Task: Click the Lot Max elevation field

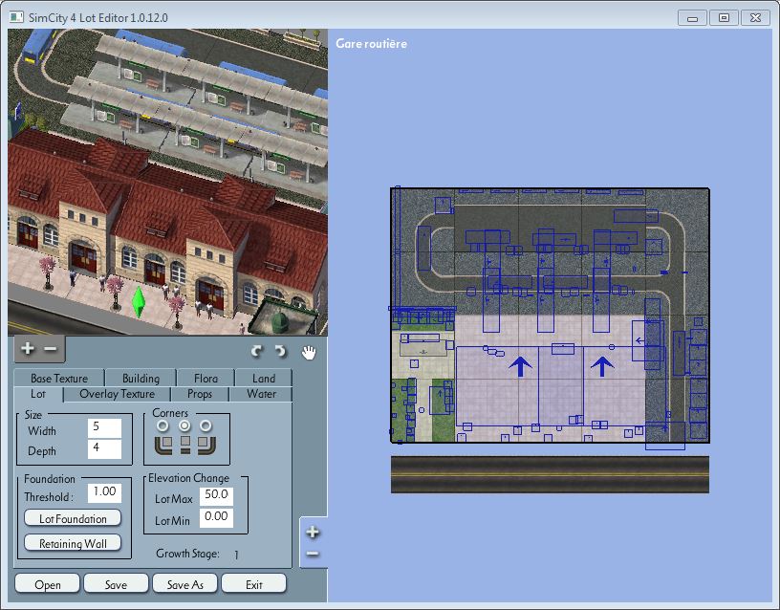Action: (216, 495)
